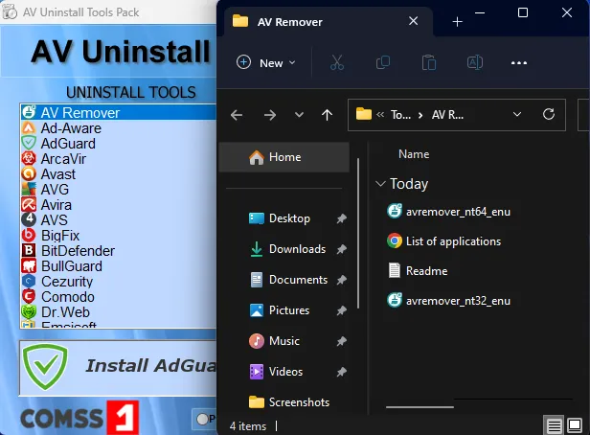Click the Rename icon in Explorer toolbar

(475, 62)
